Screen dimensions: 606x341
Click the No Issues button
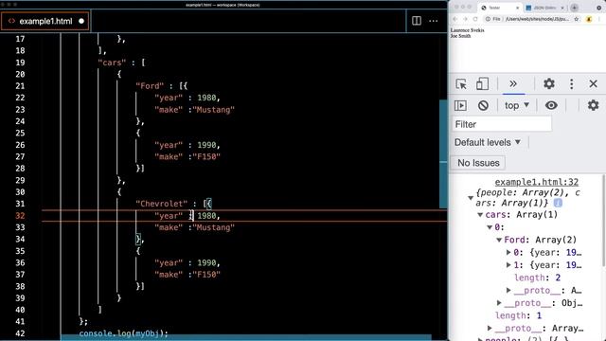pyautogui.click(x=478, y=163)
